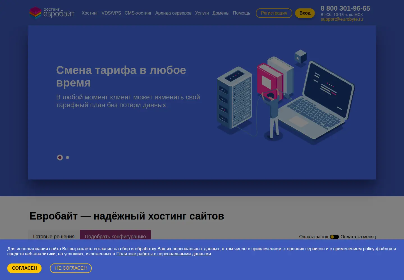This screenshot has width=404, height=280.
Task: Click the laptop and server illustration
Action: point(286,97)
